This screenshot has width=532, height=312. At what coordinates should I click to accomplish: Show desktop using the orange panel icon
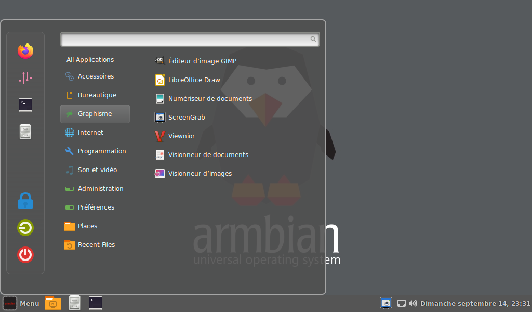(x=53, y=303)
